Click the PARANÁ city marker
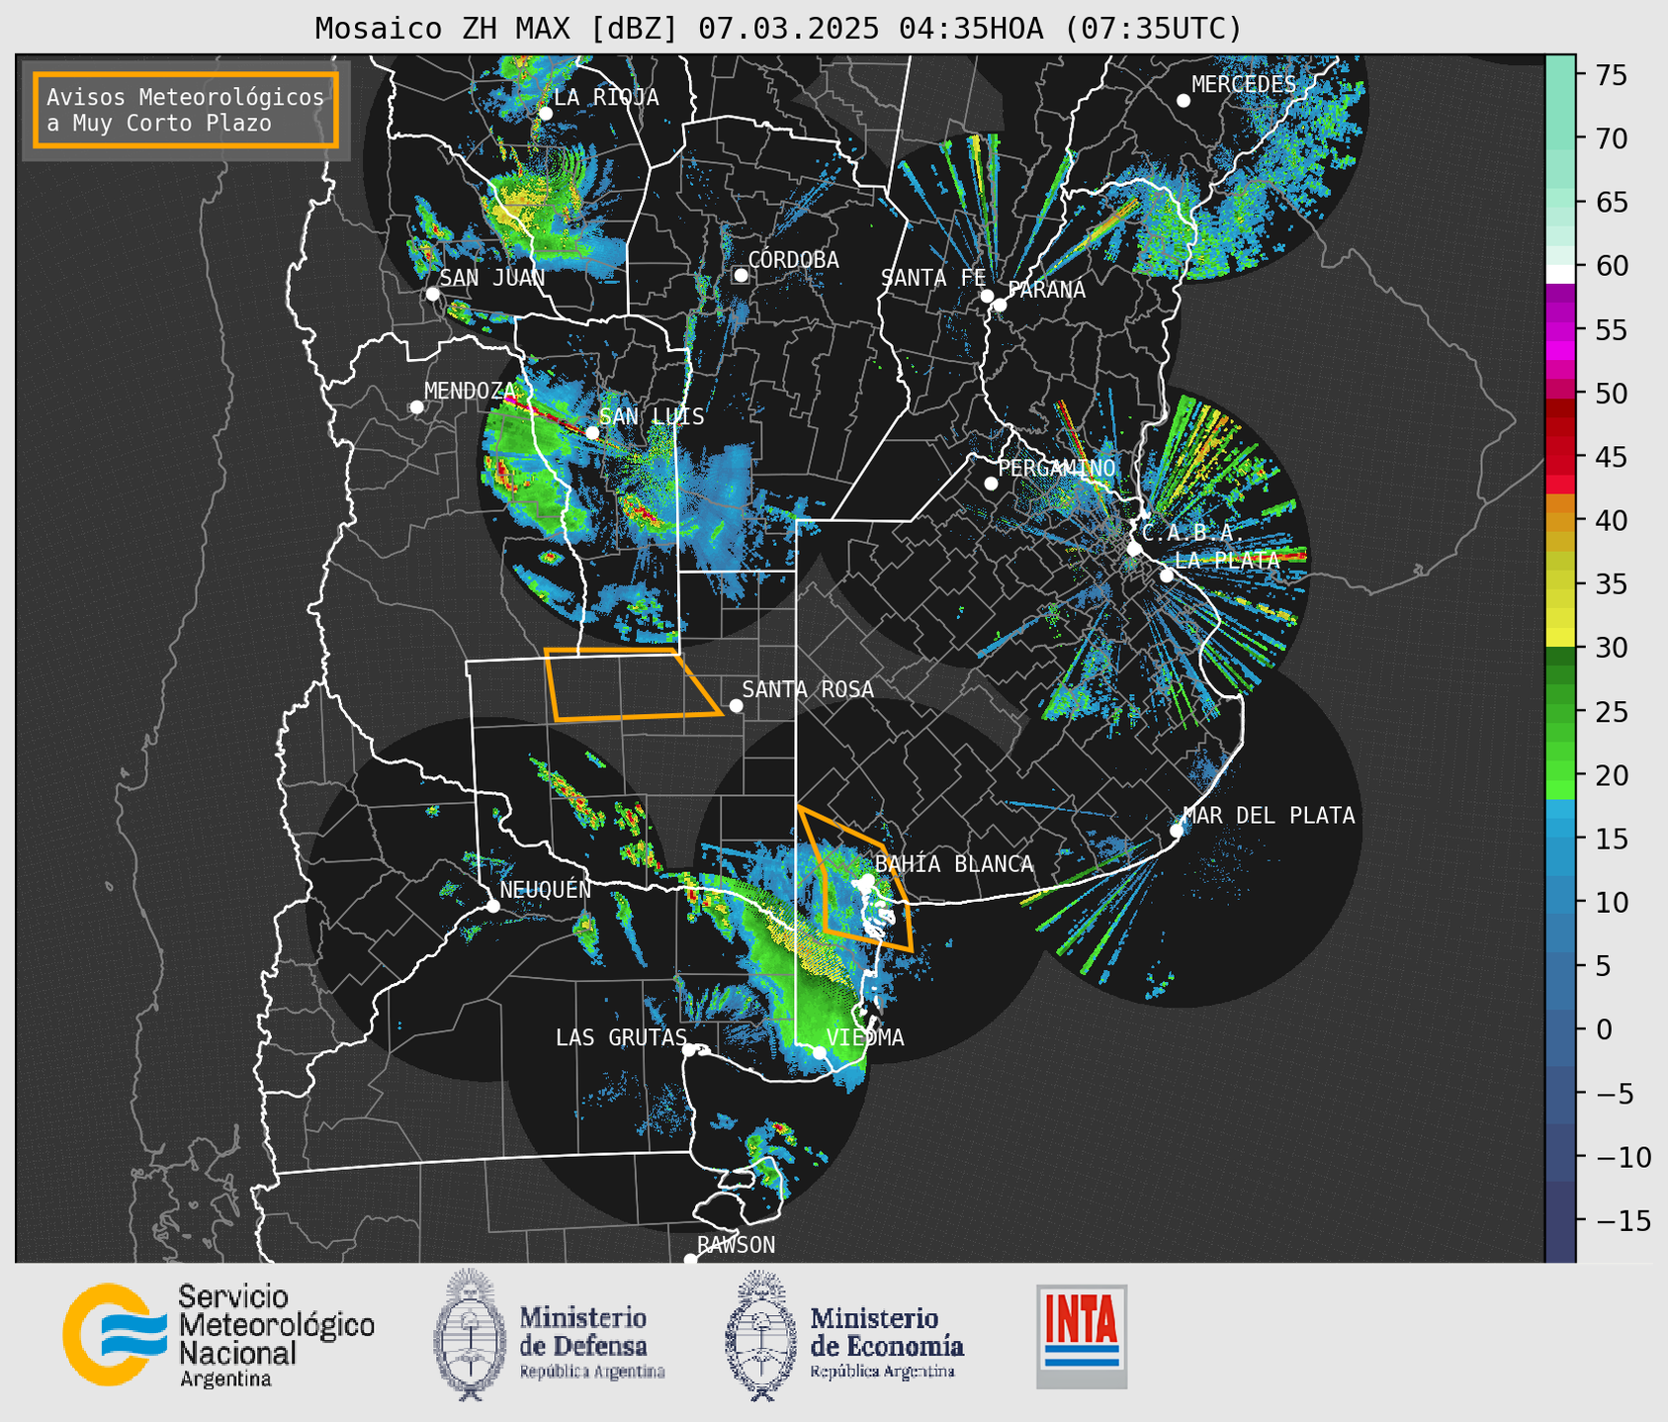The image size is (1668, 1422). coord(1000,305)
